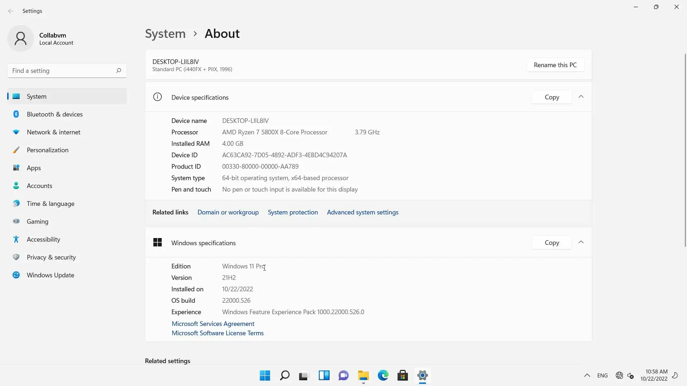Open Windows Update section
Viewport: 687px width, 386px height.
coord(50,275)
